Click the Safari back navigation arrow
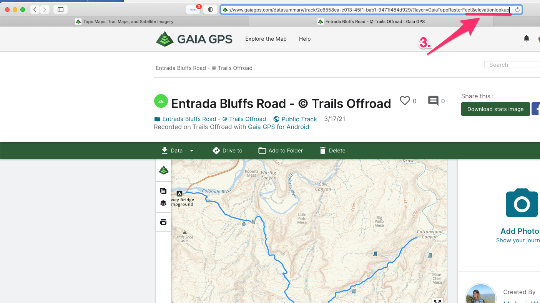This screenshot has width=540, height=303. (x=35, y=10)
